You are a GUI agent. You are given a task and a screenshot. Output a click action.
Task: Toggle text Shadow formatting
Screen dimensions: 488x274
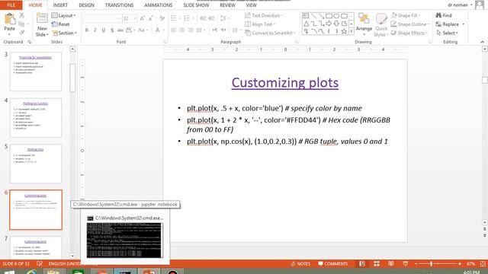(112, 30)
